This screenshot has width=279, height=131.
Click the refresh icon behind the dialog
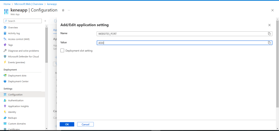(x=55, y=21)
